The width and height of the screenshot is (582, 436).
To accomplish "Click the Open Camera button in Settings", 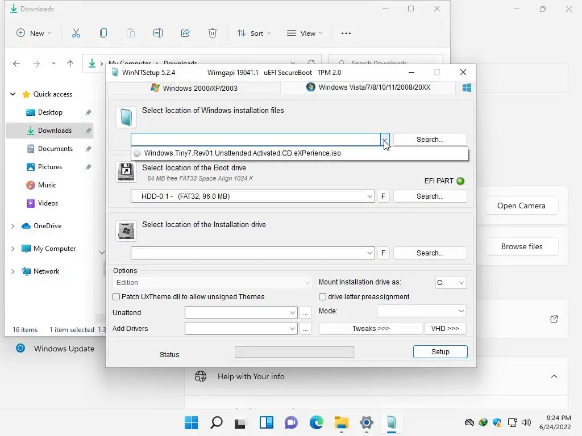I will click(522, 206).
